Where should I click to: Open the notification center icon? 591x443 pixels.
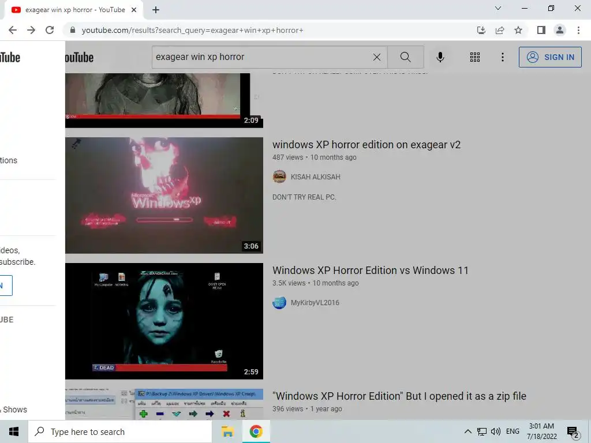(x=573, y=433)
